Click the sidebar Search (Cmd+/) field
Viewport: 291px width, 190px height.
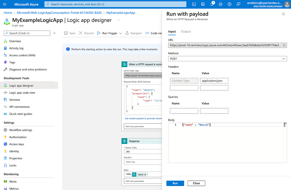(x=27, y=33)
